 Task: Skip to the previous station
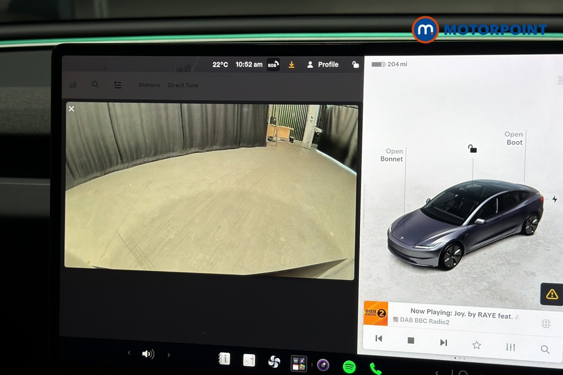click(x=379, y=338)
